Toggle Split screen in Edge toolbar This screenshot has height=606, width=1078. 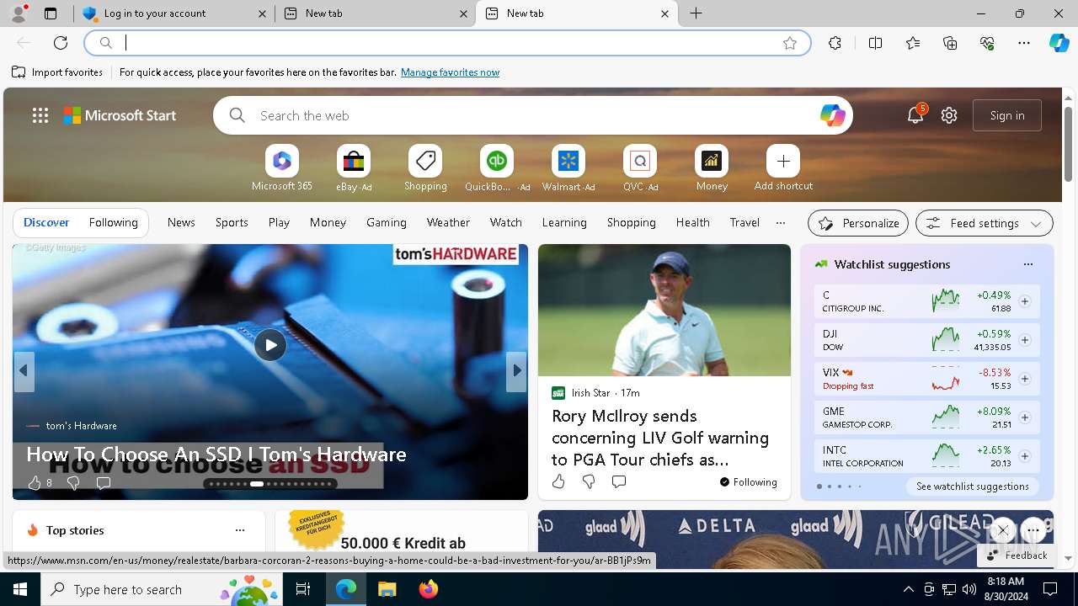[875, 43]
